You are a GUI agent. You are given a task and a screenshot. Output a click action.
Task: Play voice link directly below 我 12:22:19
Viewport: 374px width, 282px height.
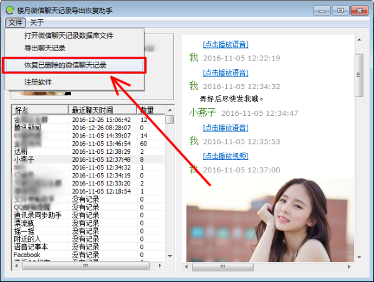(x=225, y=72)
